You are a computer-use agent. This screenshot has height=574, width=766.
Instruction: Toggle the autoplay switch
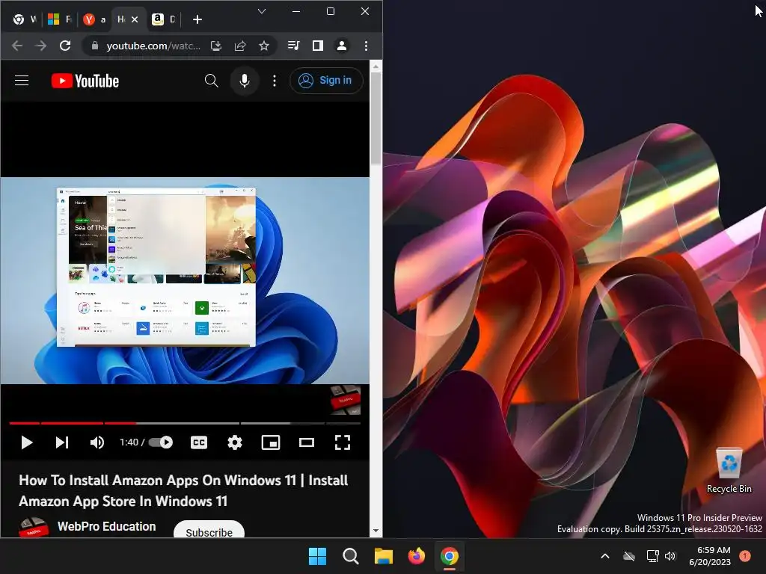pos(161,442)
